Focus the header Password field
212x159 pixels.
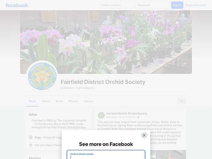pos(152,5)
